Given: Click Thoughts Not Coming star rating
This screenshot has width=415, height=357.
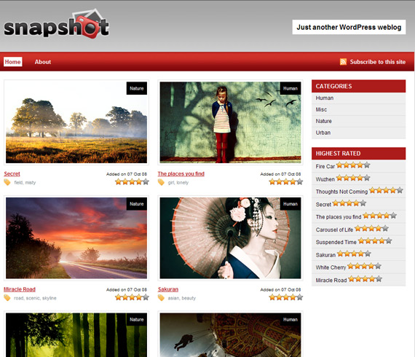Looking at the screenshot, I should click(386, 190).
